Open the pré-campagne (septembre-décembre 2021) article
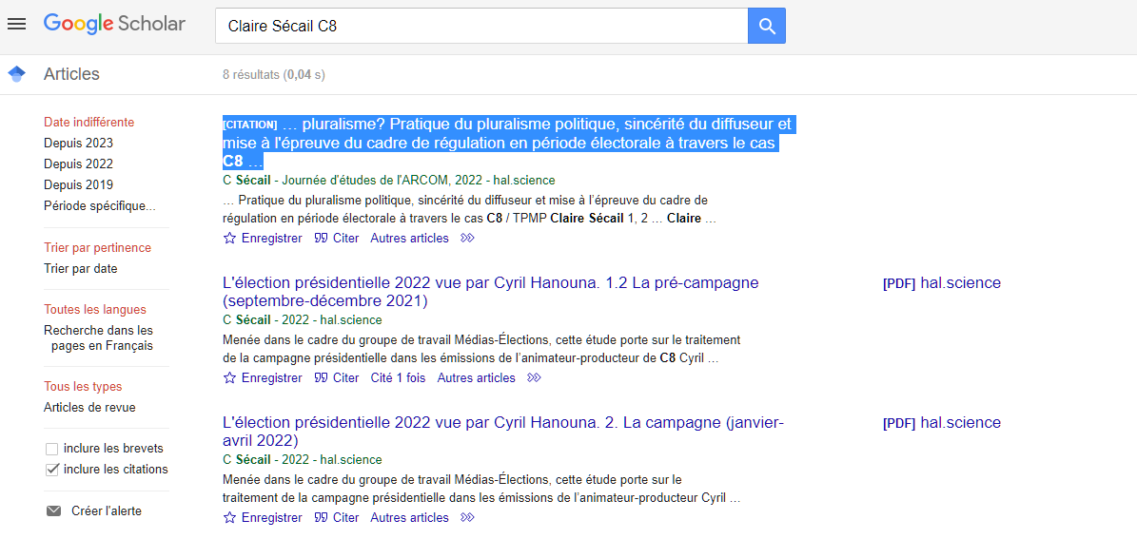This screenshot has height=539, width=1137. tap(491, 291)
